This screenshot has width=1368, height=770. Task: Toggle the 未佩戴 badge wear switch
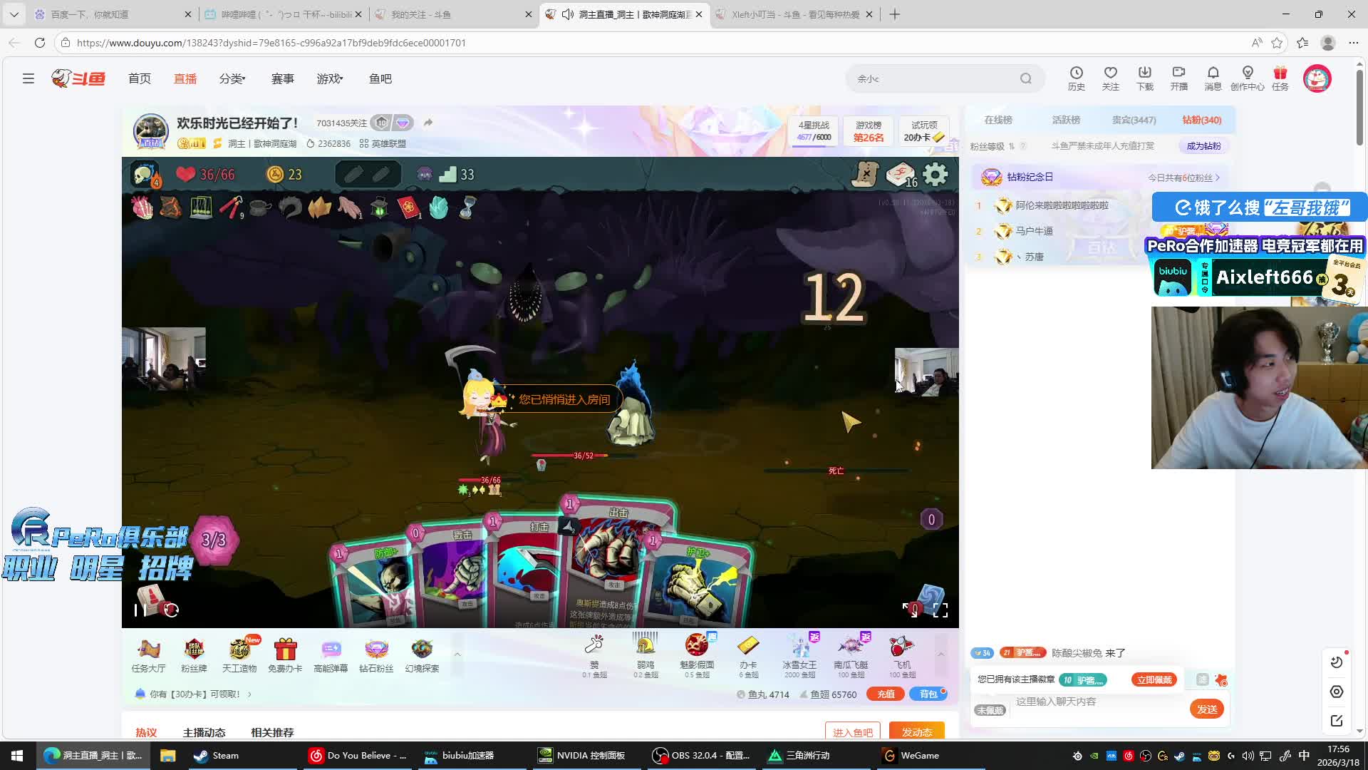tap(990, 710)
